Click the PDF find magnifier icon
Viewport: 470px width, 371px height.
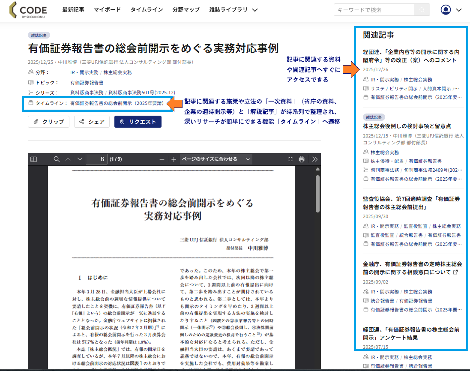tap(57, 159)
